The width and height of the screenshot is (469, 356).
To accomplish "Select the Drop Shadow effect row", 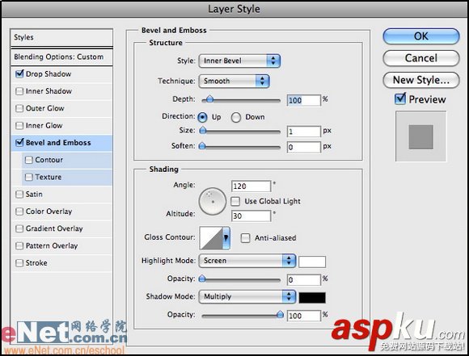I will 61,73.
